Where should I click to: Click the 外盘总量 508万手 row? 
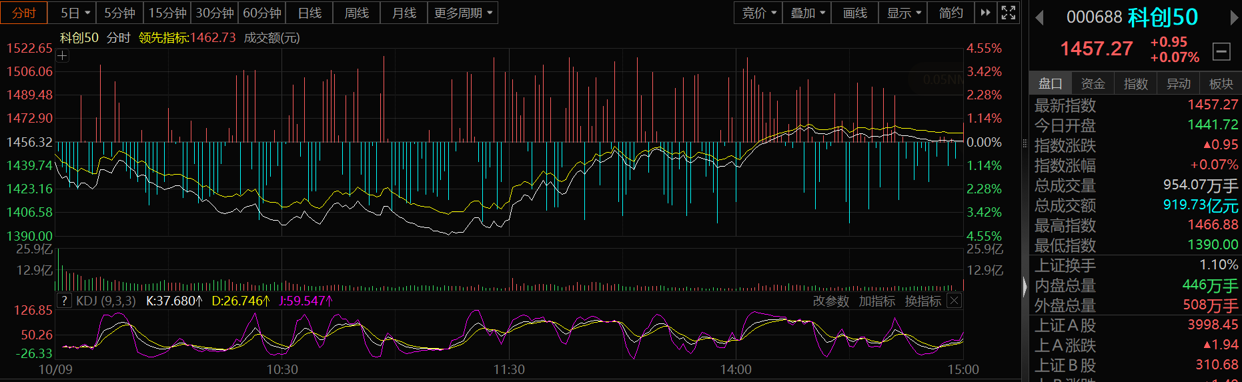(1136, 305)
